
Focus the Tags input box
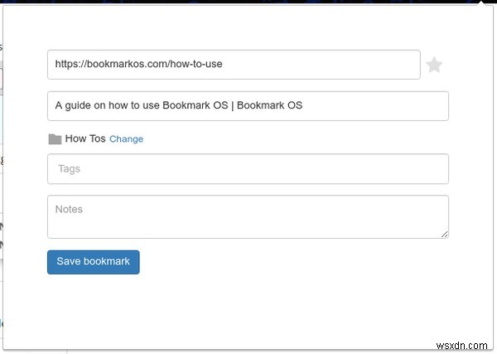point(248,168)
